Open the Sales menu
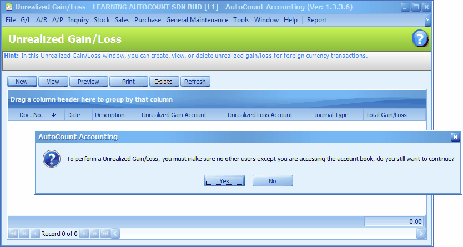The height and width of the screenshot is (247, 463). pos(122,20)
